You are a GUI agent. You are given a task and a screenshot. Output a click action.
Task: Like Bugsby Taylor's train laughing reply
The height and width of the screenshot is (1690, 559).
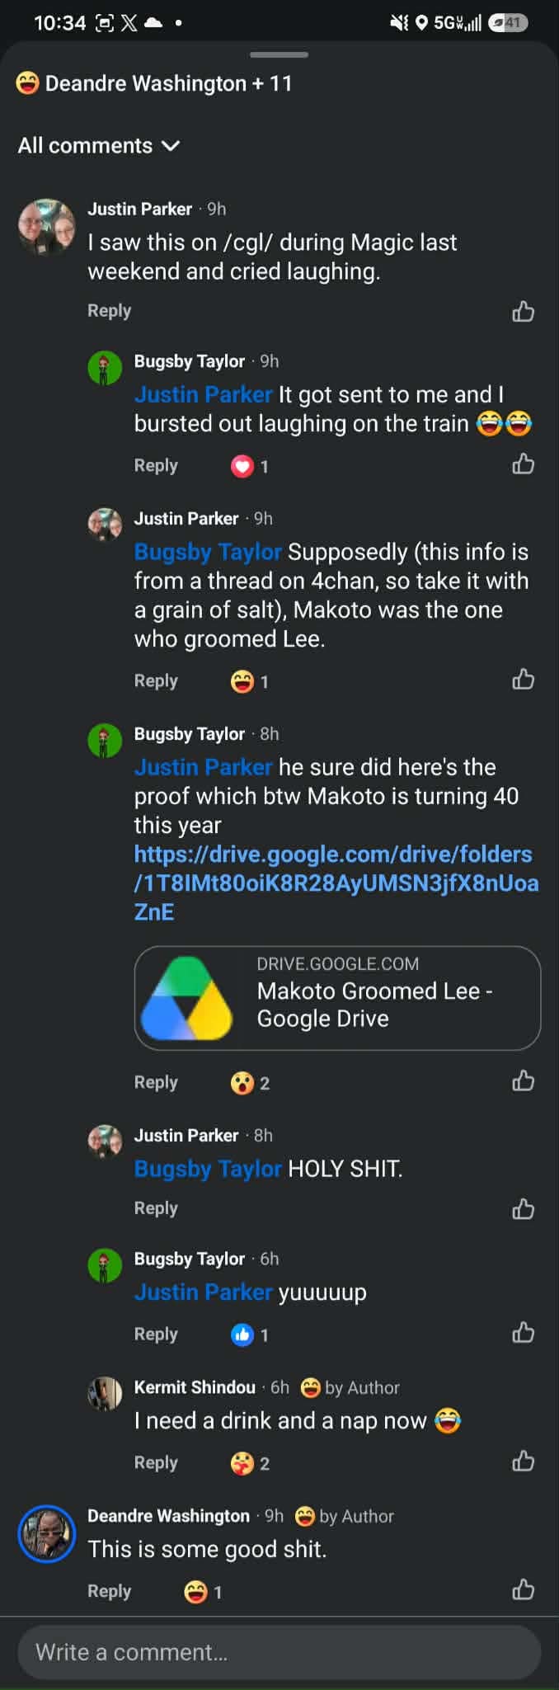pyautogui.click(x=523, y=464)
